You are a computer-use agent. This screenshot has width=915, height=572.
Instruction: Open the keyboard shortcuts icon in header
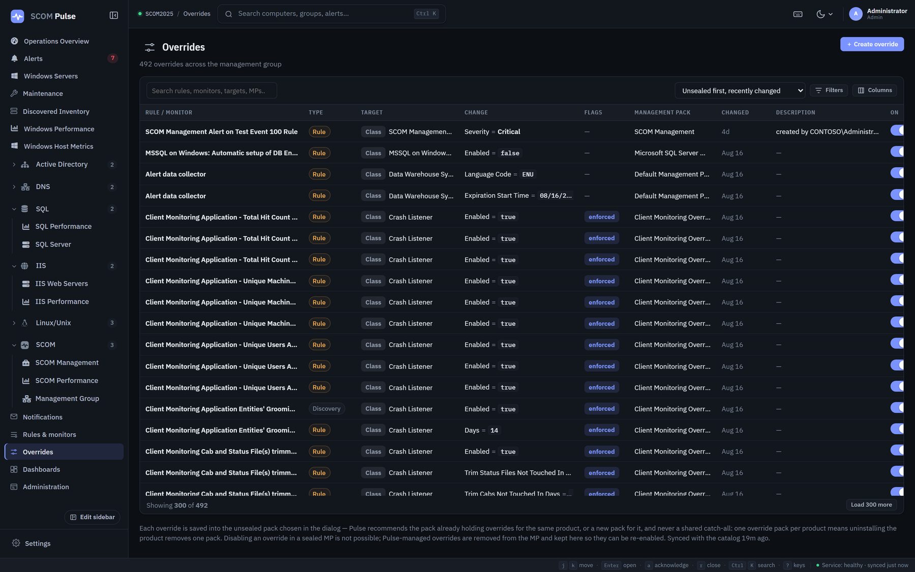(x=798, y=14)
